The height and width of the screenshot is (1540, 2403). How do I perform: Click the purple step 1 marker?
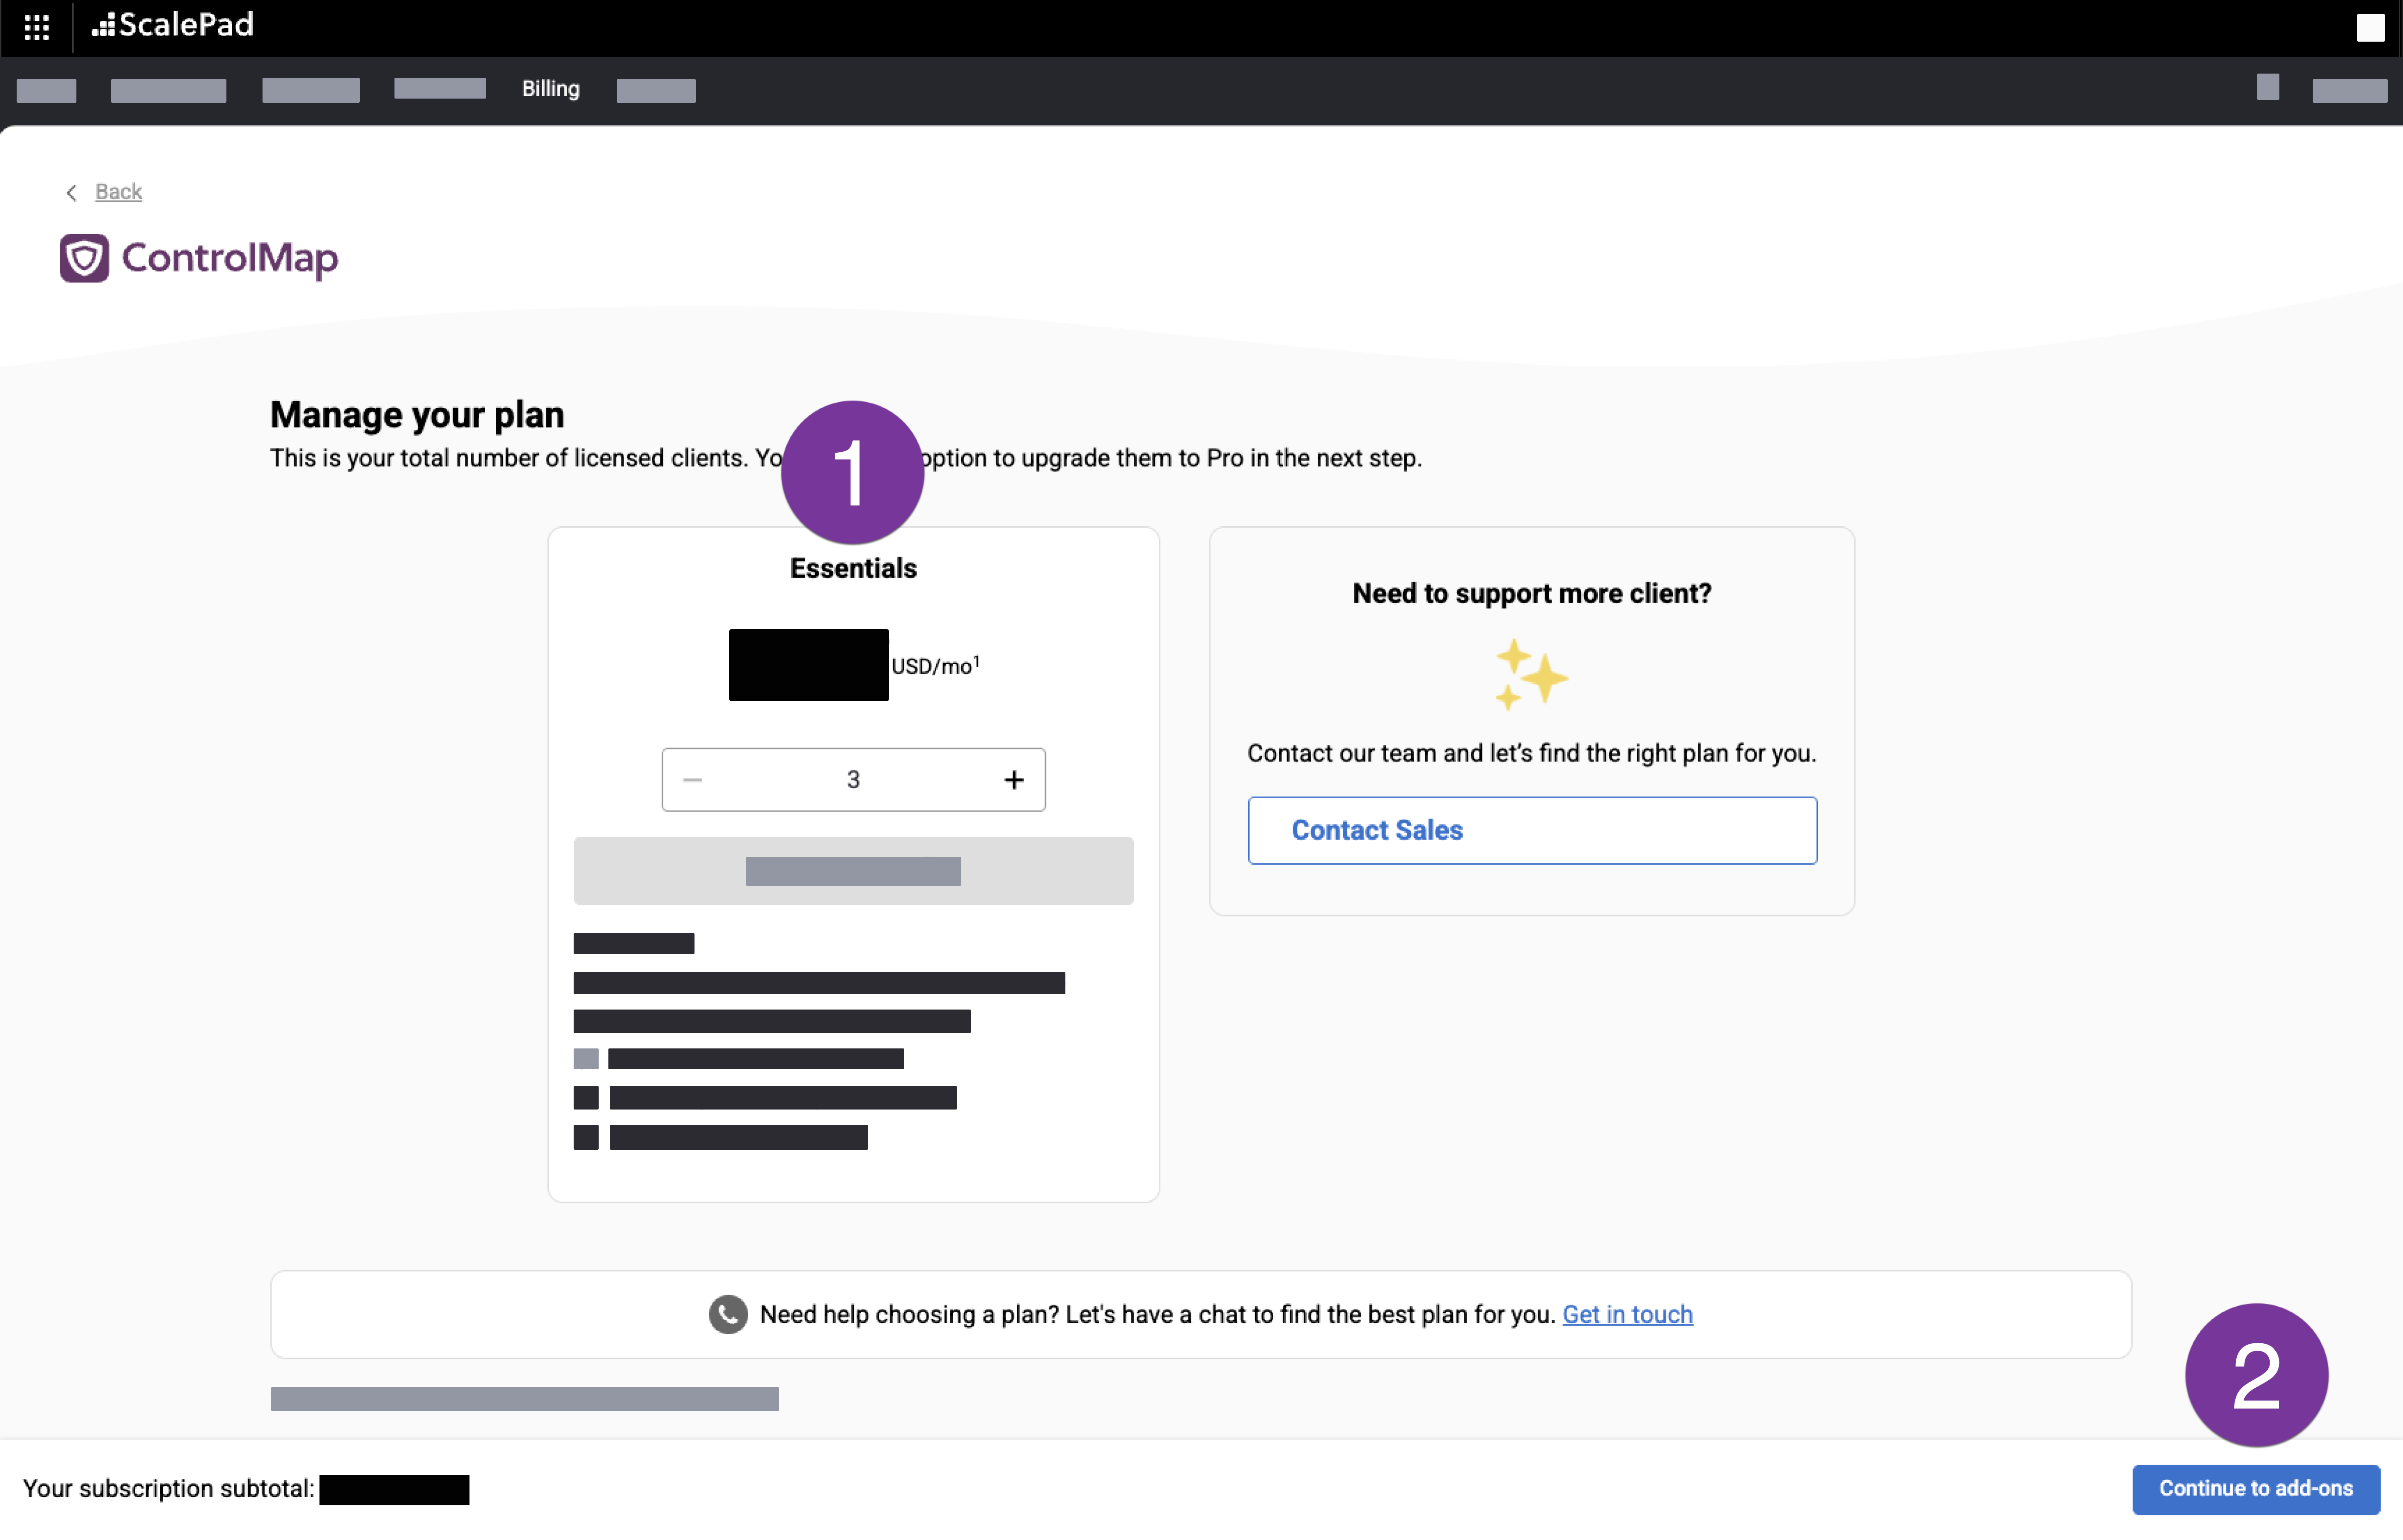(x=852, y=472)
